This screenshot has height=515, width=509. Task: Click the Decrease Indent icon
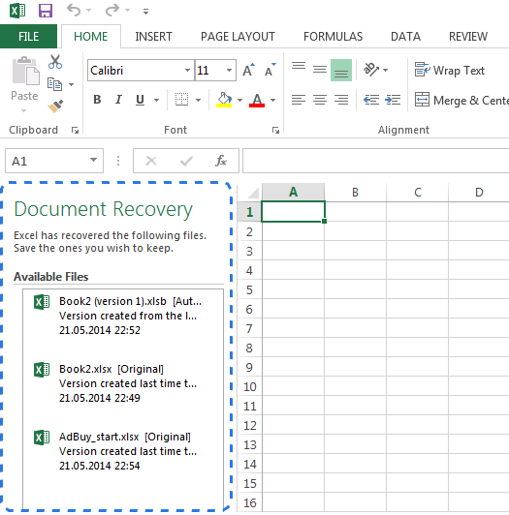(x=371, y=100)
